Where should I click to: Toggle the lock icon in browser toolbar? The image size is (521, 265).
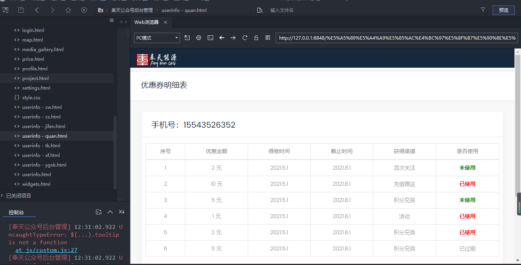coord(256,38)
